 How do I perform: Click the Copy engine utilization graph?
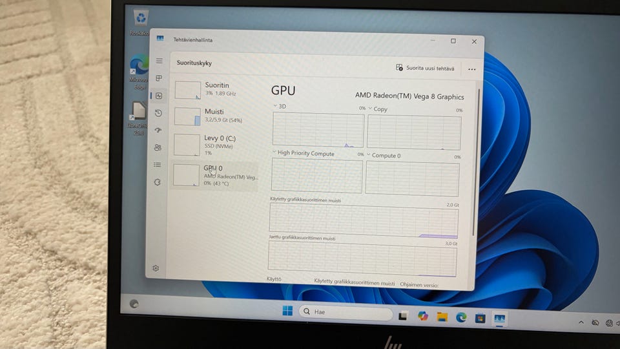pos(414,132)
